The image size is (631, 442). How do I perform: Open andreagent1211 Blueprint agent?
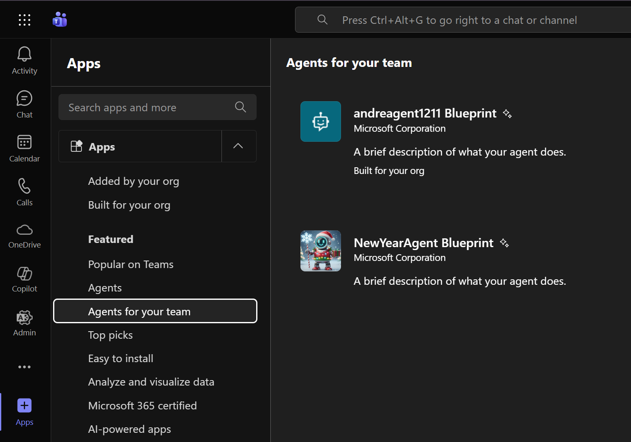tap(425, 113)
